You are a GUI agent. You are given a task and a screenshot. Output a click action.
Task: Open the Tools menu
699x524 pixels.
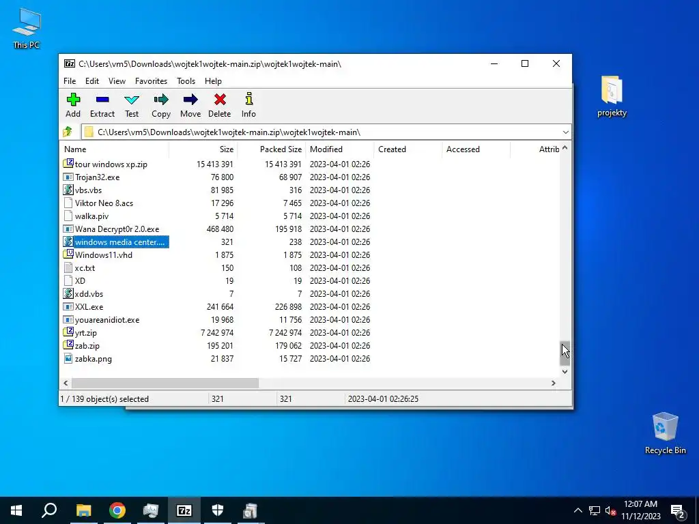coord(186,81)
